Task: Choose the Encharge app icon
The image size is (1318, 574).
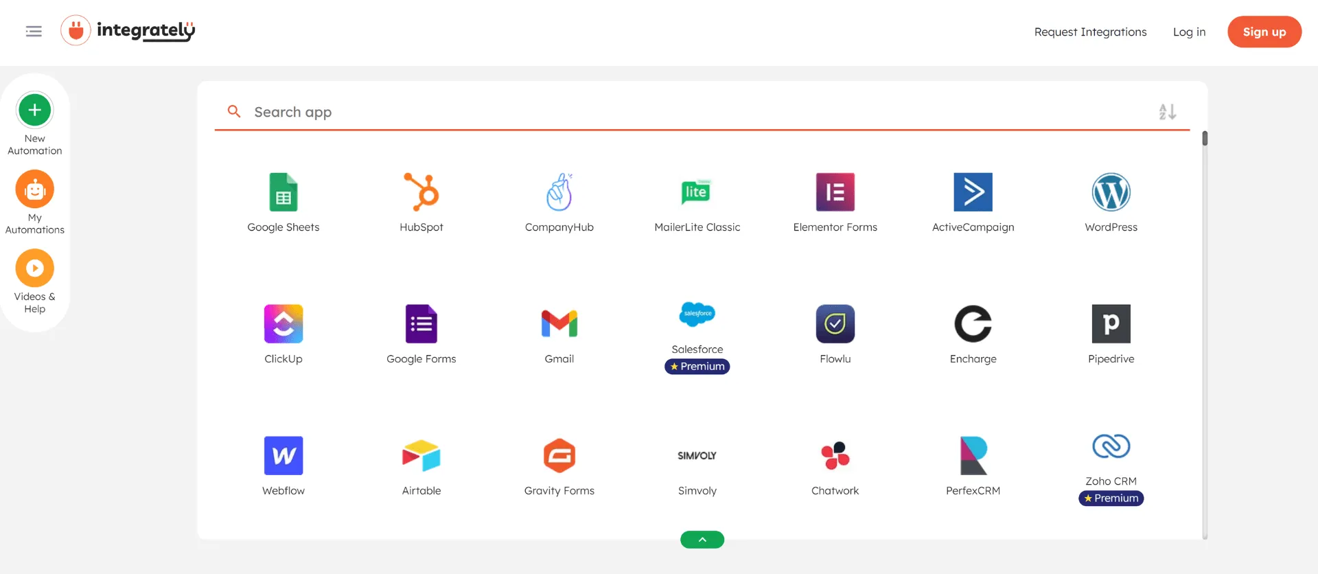Action: click(x=973, y=324)
